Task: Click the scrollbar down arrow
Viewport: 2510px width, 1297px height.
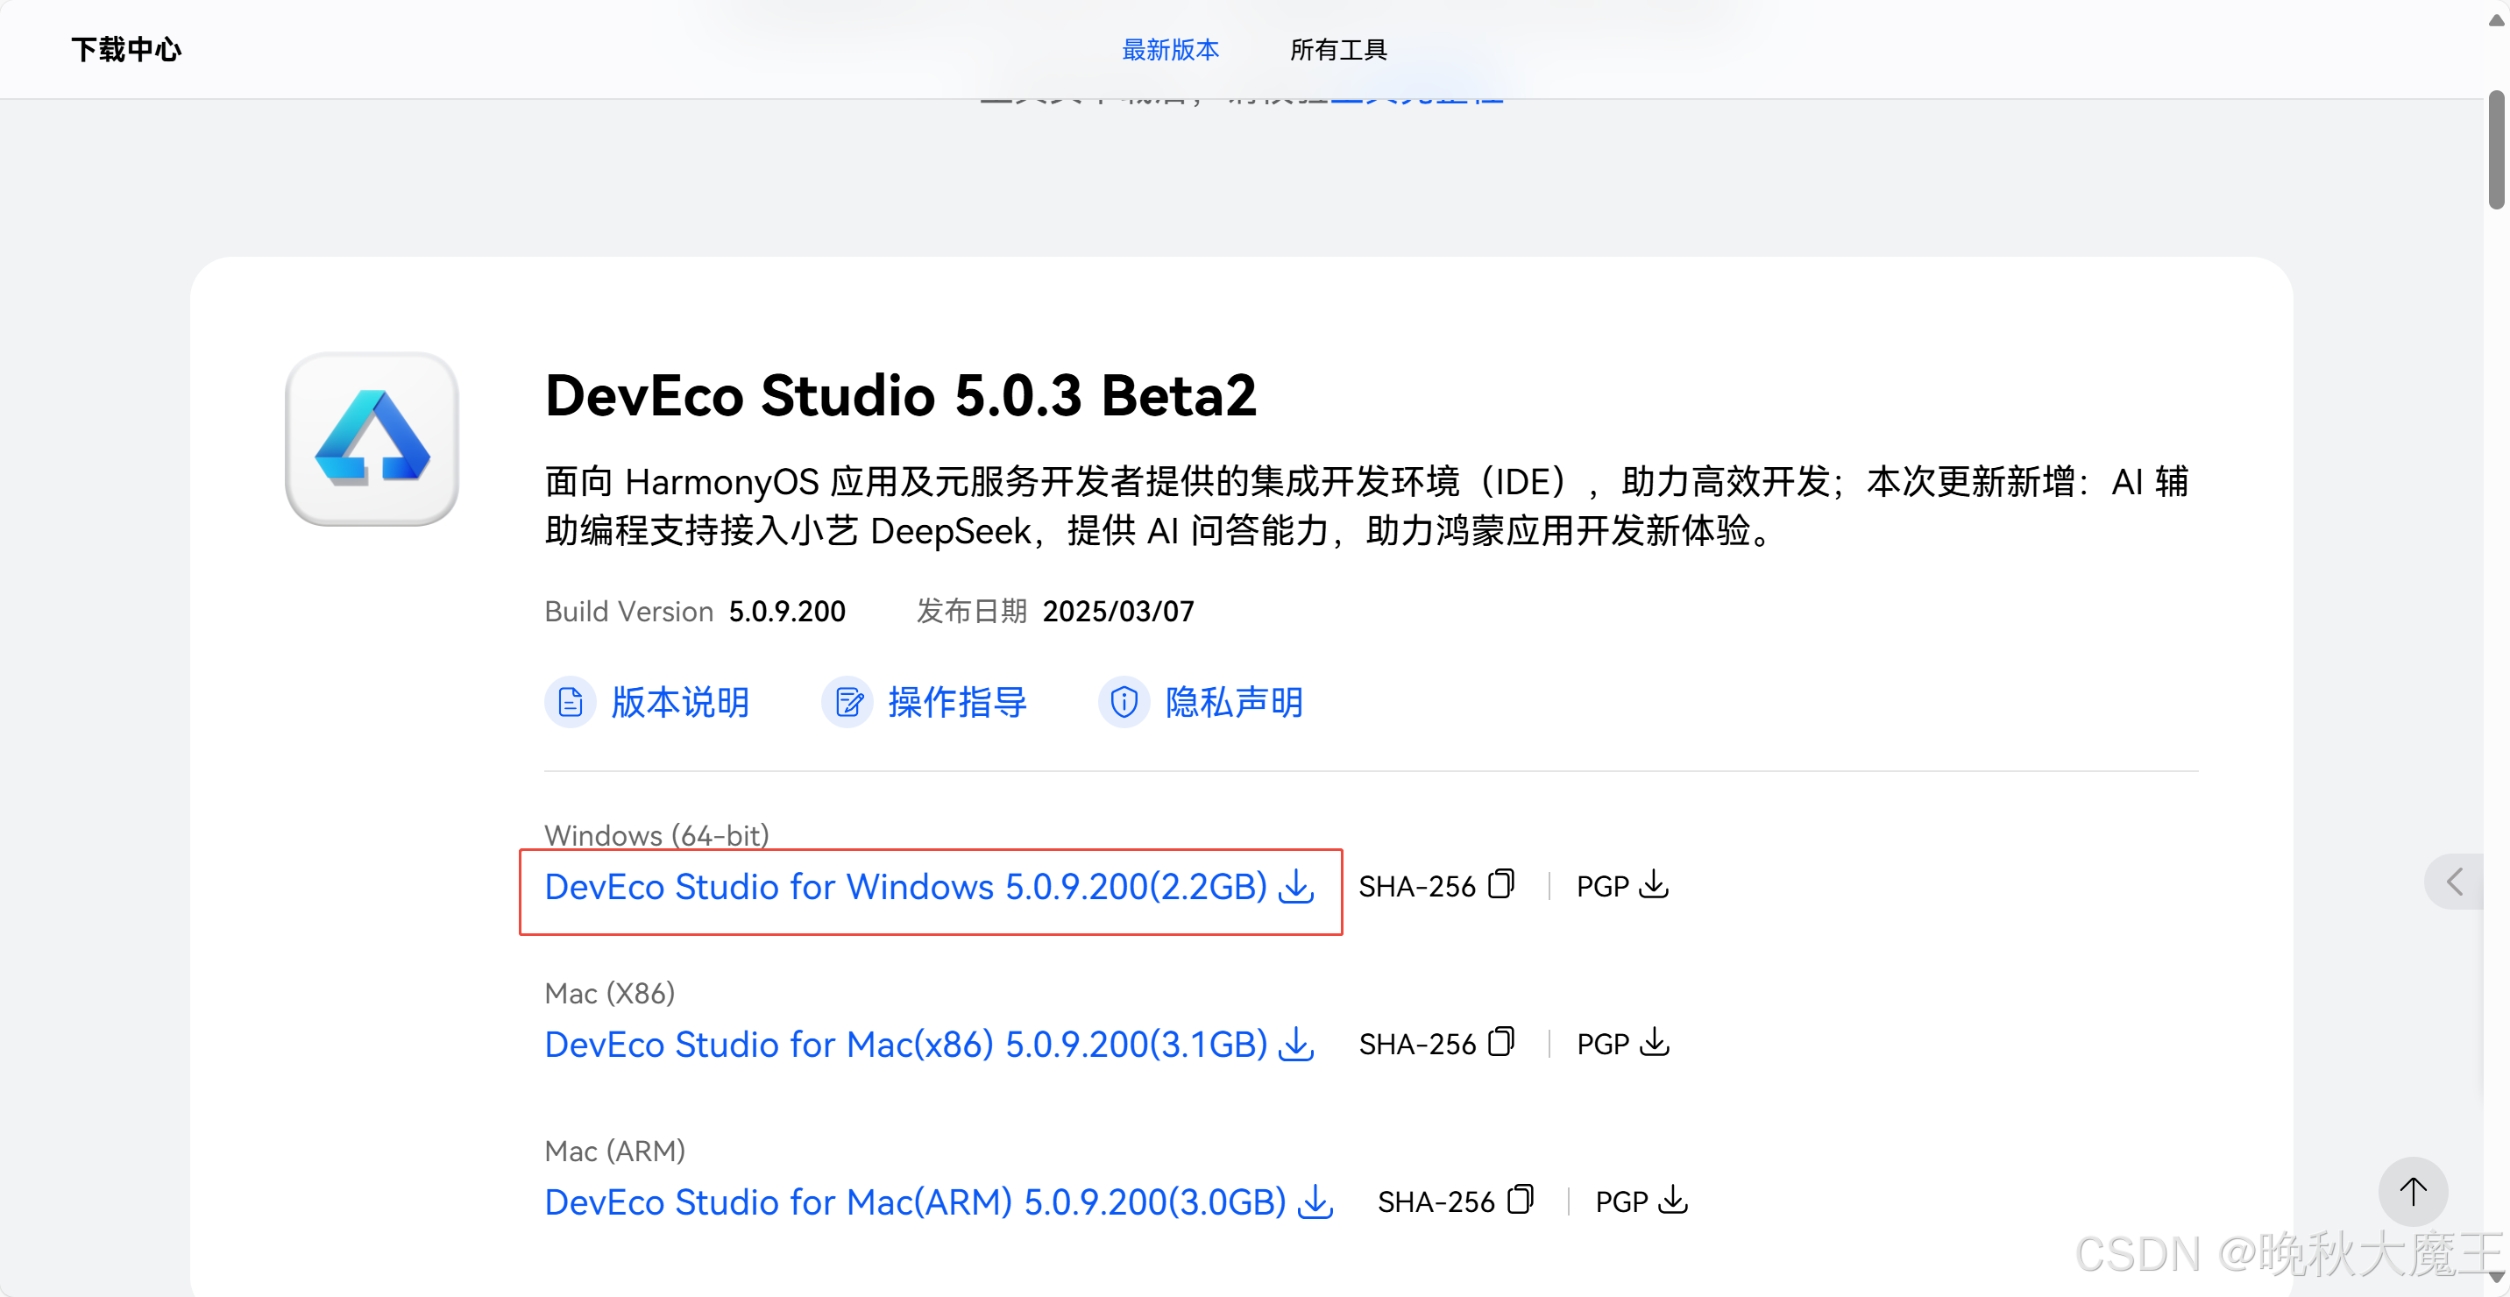Action: pyautogui.click(x=2495, y=1278)
